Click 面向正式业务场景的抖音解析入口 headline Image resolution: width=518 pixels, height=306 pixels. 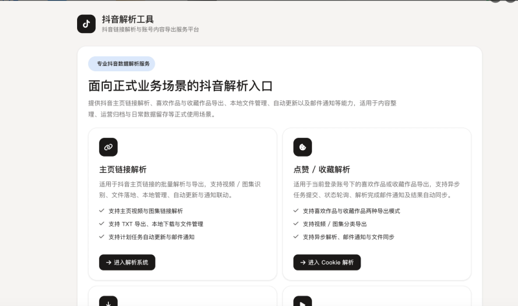[181, 86]
